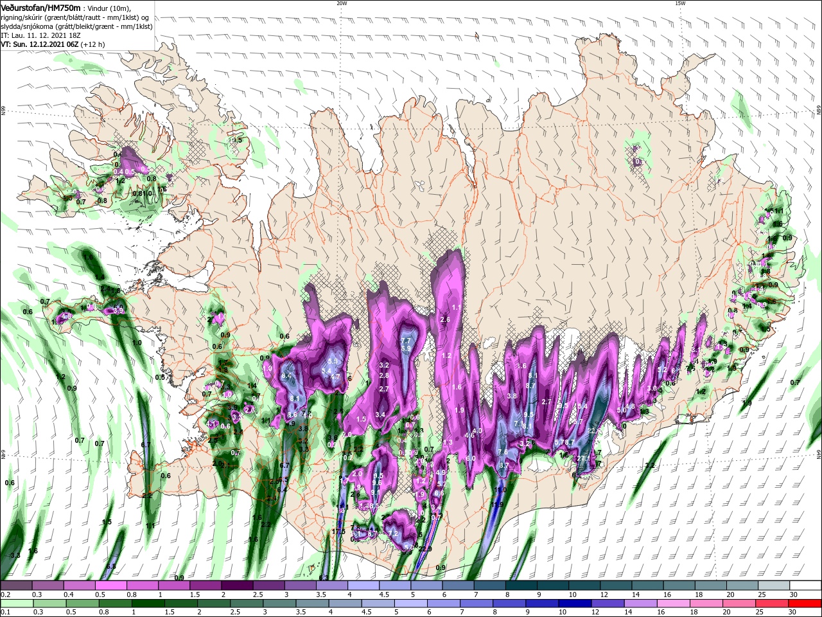This screenshot has width=822, height=617.
Task: Pick the bright pink swatch between 0.5 and 0.8
Action: (110, 586)
